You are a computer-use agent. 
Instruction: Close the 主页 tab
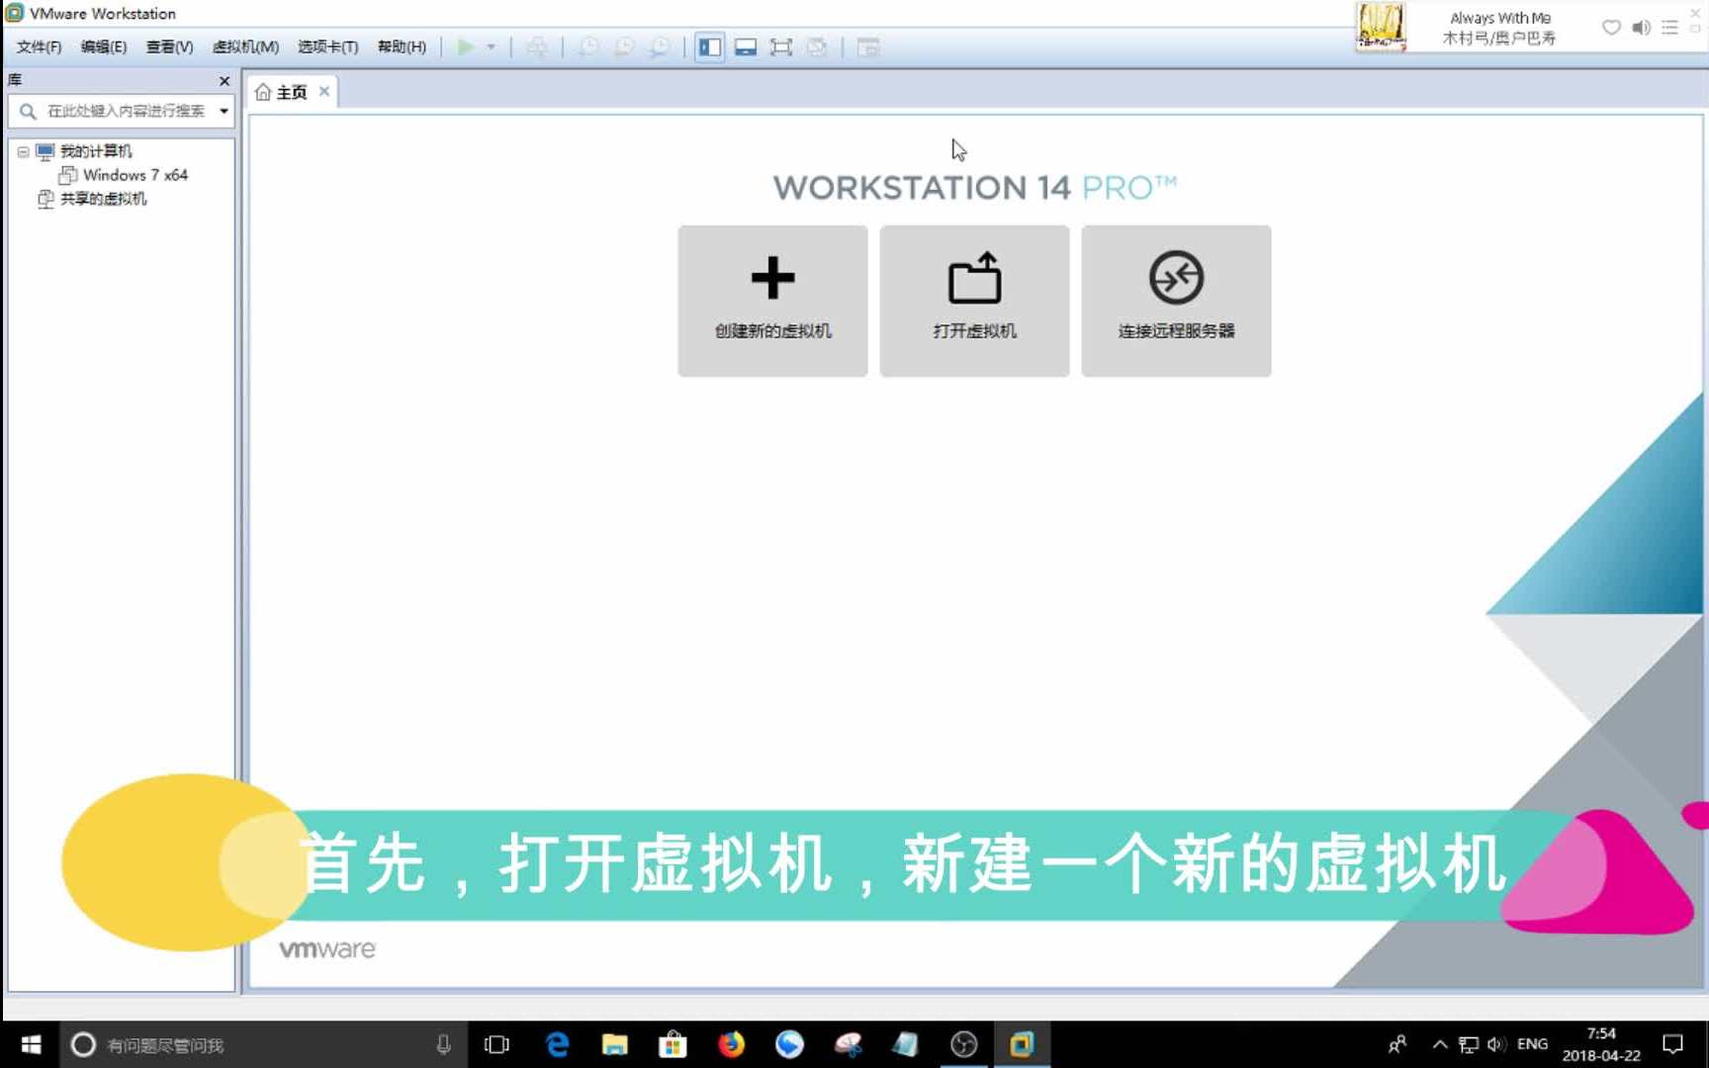pyautogui.click(x=323, y=91)
